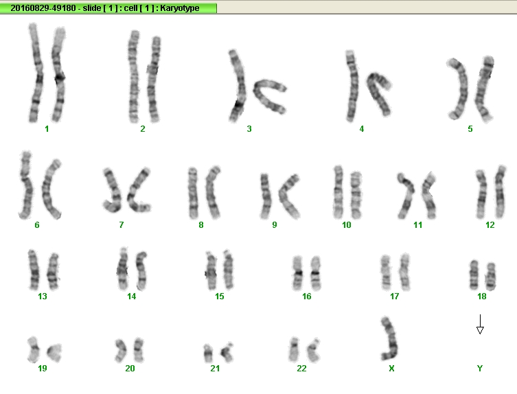Click the green label 14
The image size is (517, 394).
pos(132,297)
